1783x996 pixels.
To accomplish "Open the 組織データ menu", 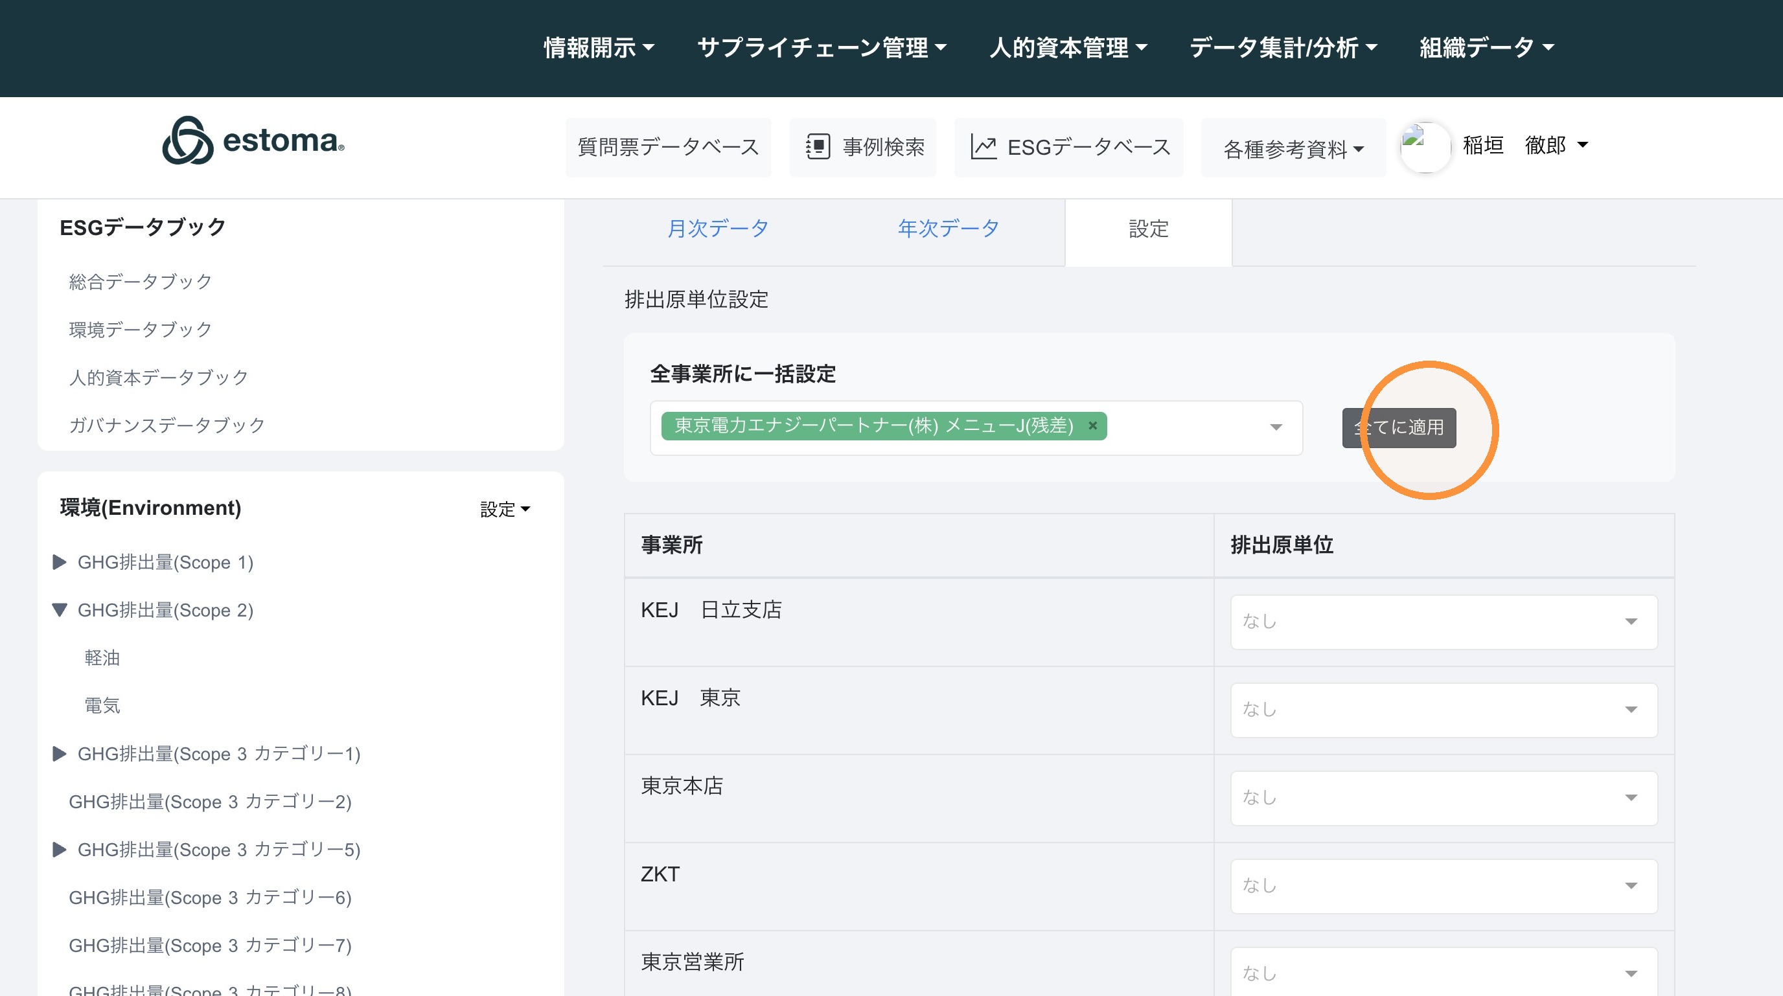I will [x=1487, y=48].
